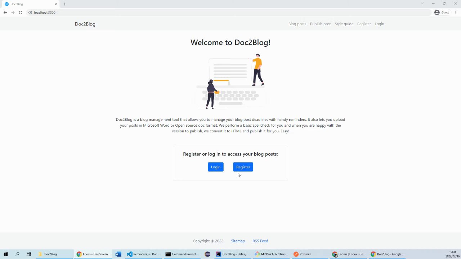Open Windows taskbar search
This screenshot has width=461, height=259.
[17, 254]
